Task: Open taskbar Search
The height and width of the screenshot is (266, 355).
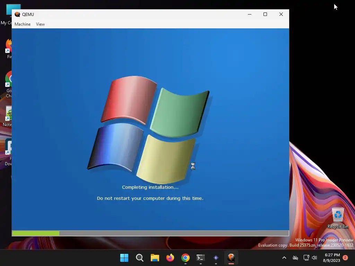Action: tap(139, 258)
